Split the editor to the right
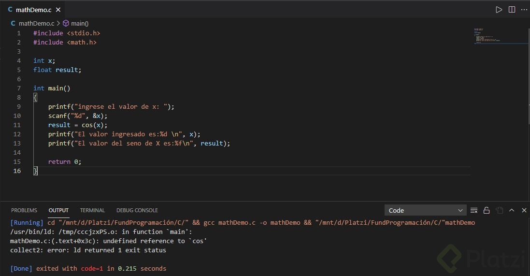This screenshot has width=530, height=276. [x=512, y=10]
